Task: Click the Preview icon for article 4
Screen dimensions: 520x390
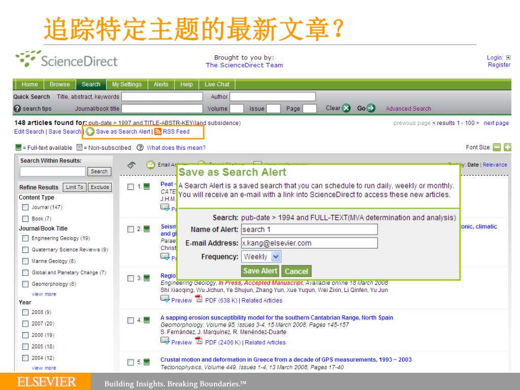Action: click(x=165, y=341)
